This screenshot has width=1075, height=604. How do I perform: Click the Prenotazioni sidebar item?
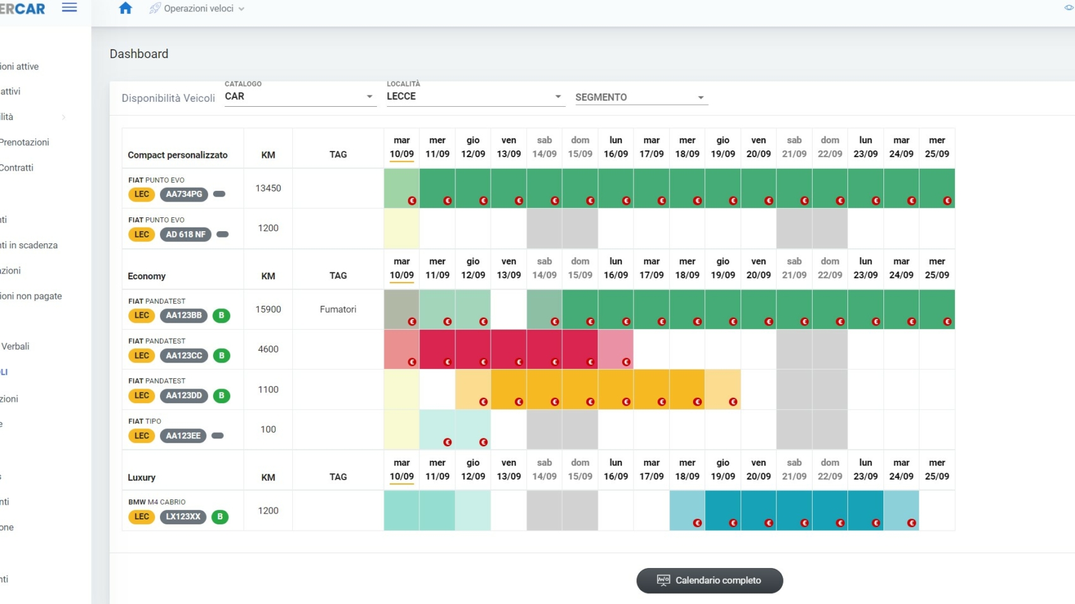click(x=25, y=142)
